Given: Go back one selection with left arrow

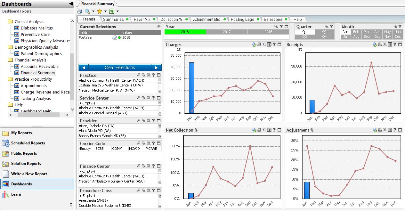Looking at the screenshot, I should coord(84,68).
